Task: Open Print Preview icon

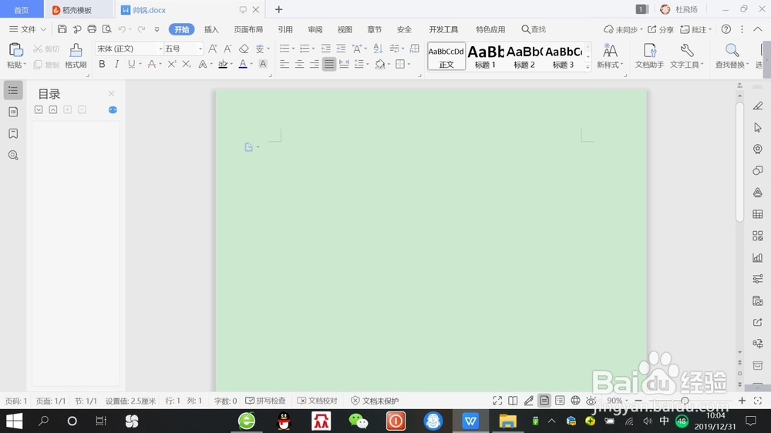Action: [106, 29]
